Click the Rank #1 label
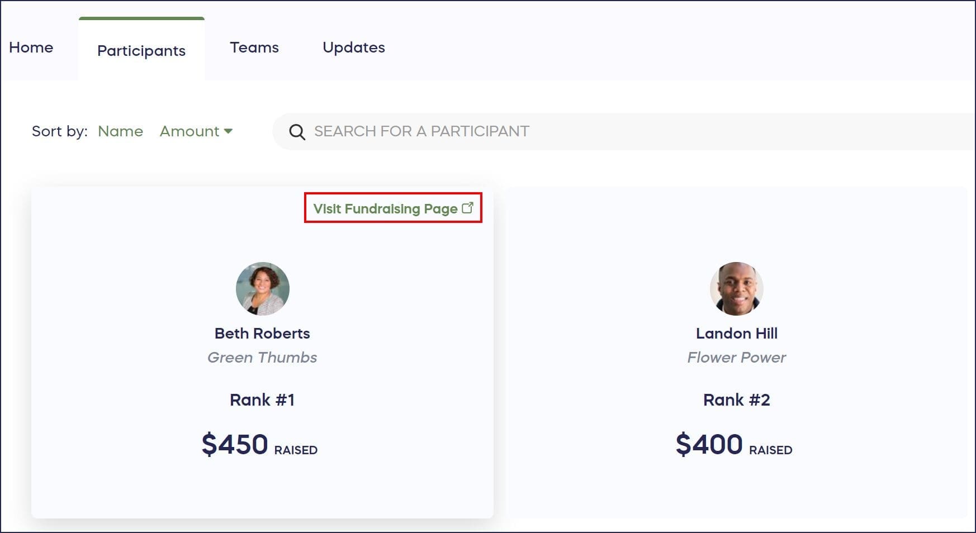This screenshot has height=533, width=976. (262, 400)
